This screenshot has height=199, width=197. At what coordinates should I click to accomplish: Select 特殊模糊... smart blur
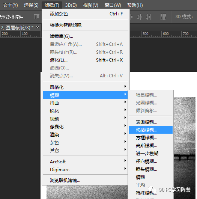coord(150,193)
